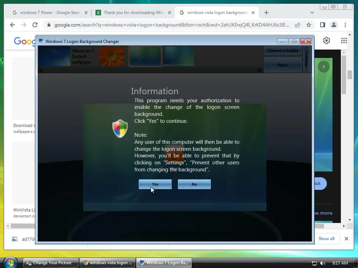358x268 pixels.
Task: Open the Chrome three-dot menu
Action: click(x=345, y=25)
